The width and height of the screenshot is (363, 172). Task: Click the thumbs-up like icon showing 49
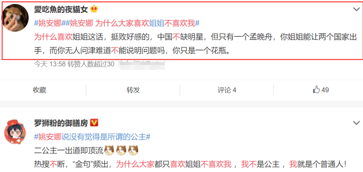pos(316,90)
